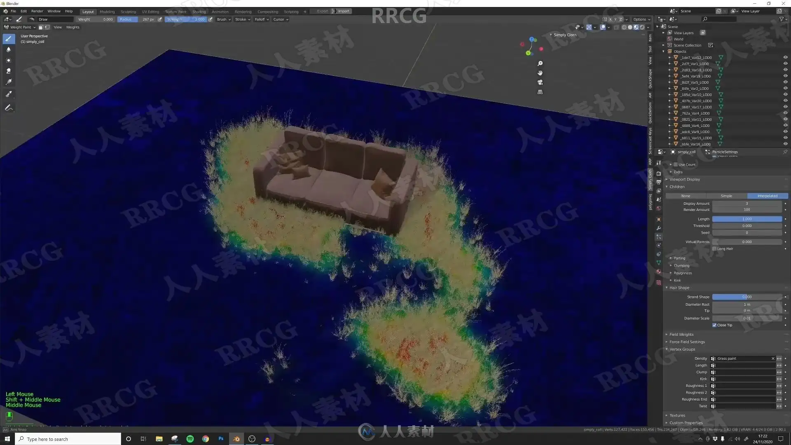This screenshot has width=791, height=445.
Task: Select the Gradient weight tool
Action: [x=9, y=82]
